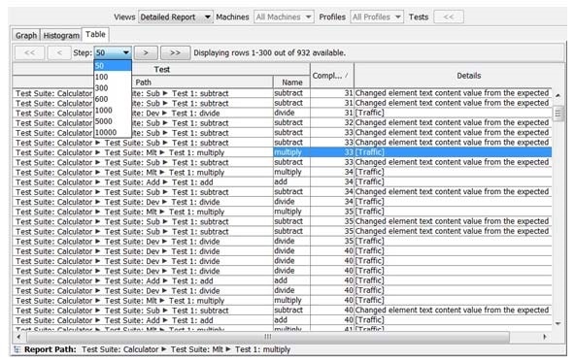
Task: Click the Tests collapse arrows button
Action: pos(449,16)
